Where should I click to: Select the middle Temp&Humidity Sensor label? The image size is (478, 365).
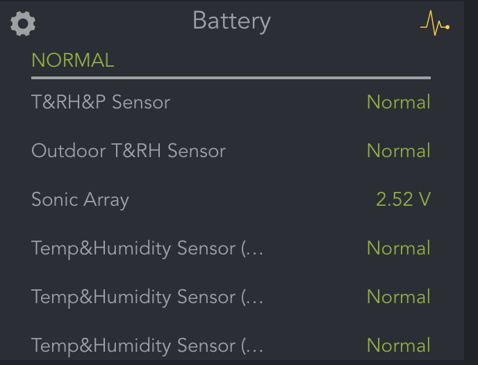134,297
